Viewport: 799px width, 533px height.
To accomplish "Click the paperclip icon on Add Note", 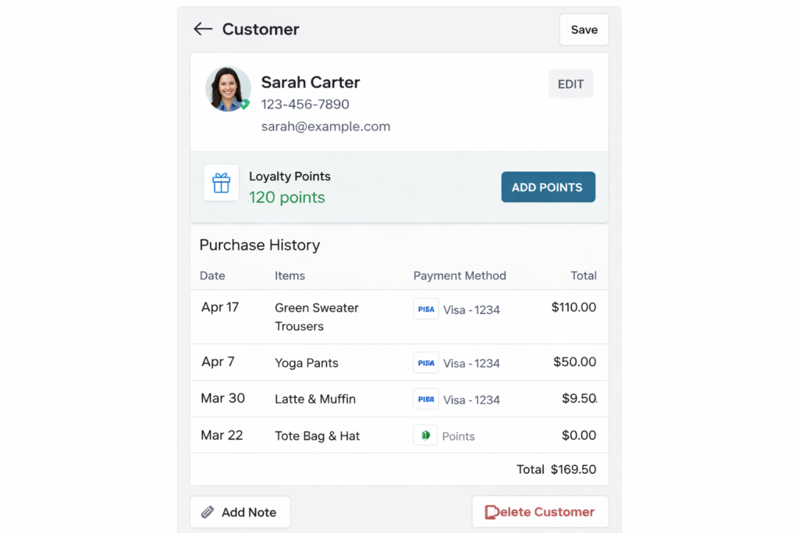I will pos(208,512).
